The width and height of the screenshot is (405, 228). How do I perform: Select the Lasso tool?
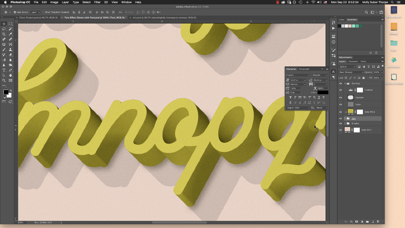4,29
